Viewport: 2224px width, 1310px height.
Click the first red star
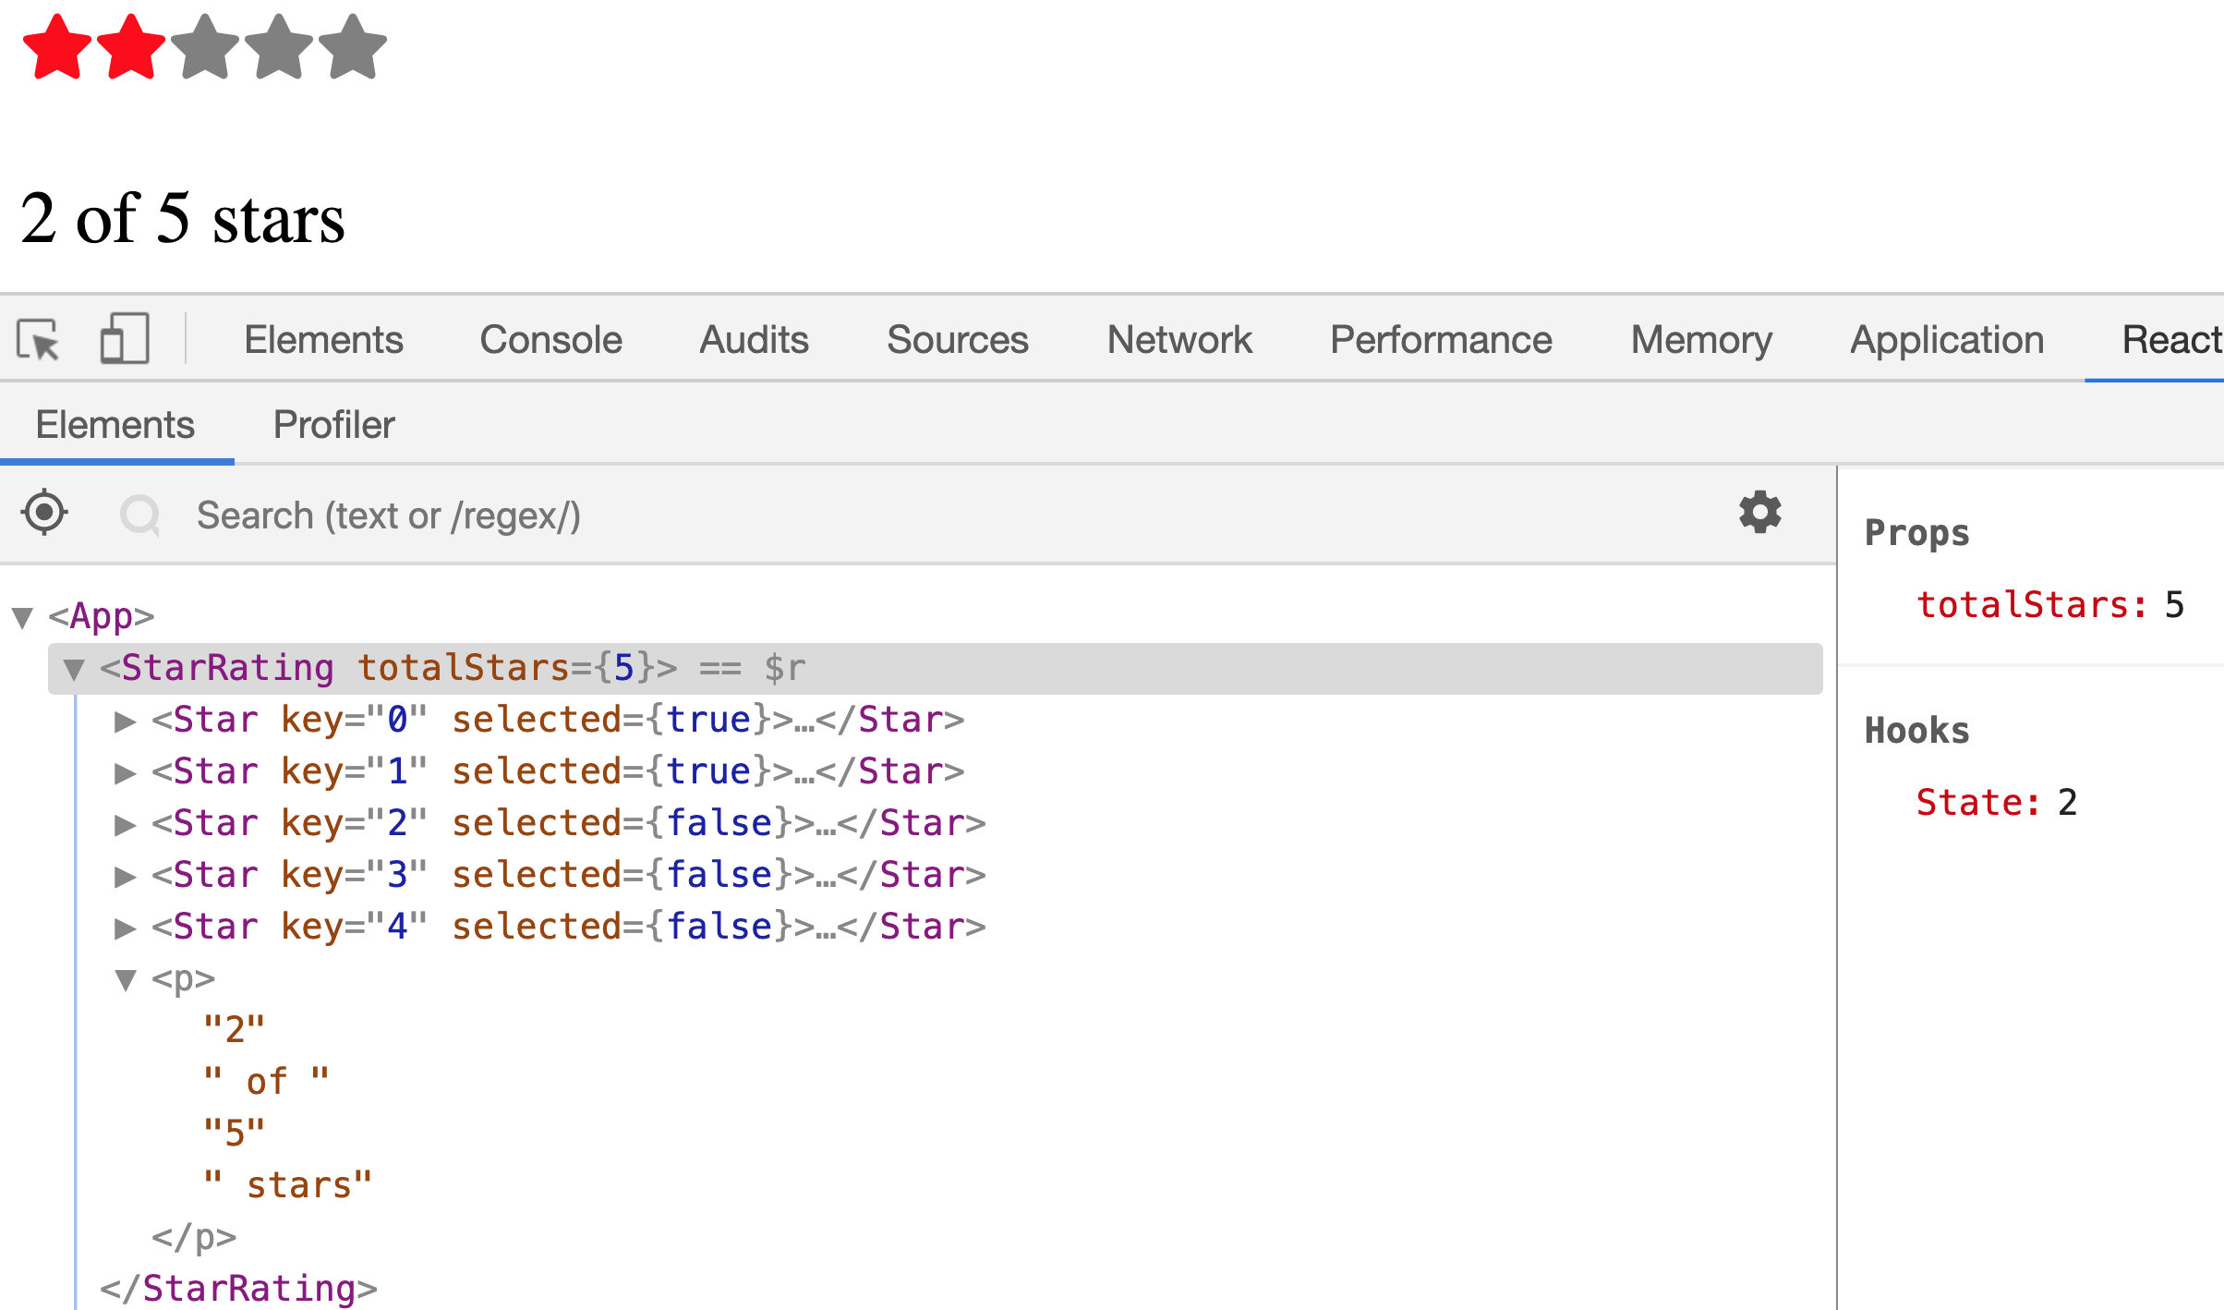(57, 48)
